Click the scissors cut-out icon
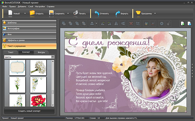The width and height of the screenshot is (195, 121). point(153,23)
